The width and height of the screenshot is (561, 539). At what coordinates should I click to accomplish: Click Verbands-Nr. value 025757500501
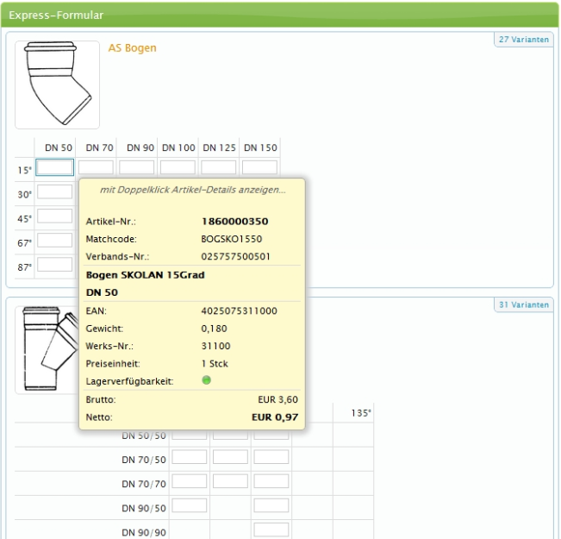coord(236,256)
